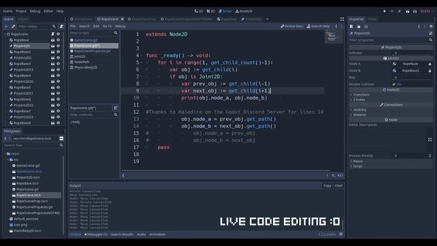The width and height of the screenshot is (437, 246).
Task: Click the search icon in property filter
Action: [431, 40]
